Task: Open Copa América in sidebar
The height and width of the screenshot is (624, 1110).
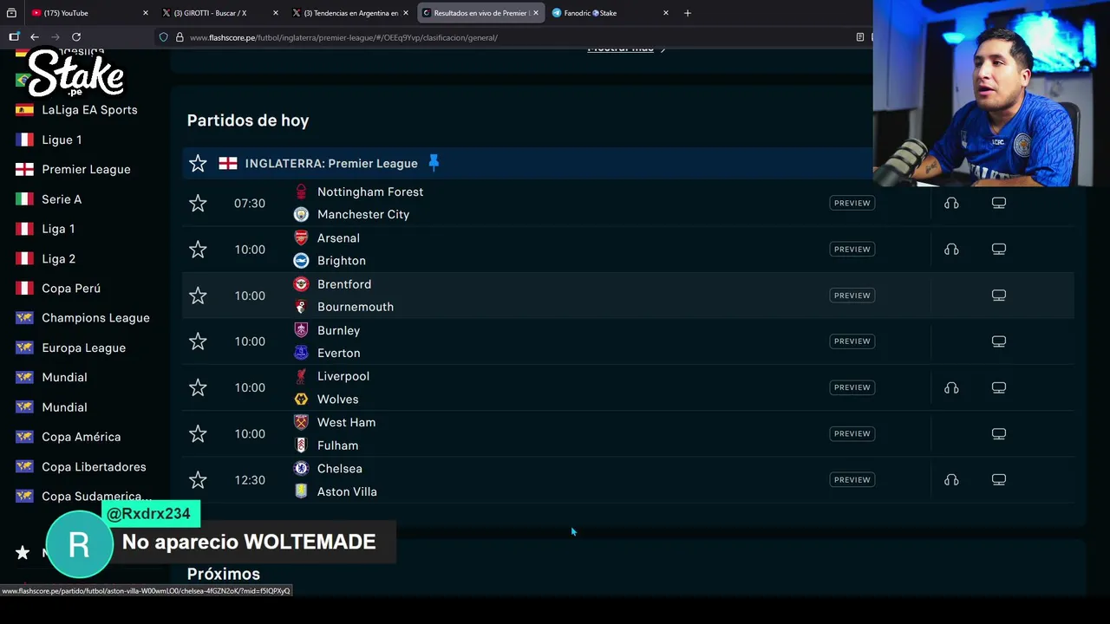Action: [x=81, y=437]
